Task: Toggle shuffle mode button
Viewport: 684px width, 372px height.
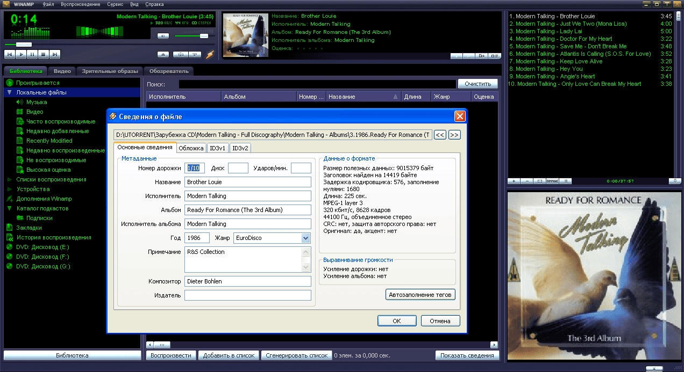Action: 181,54
